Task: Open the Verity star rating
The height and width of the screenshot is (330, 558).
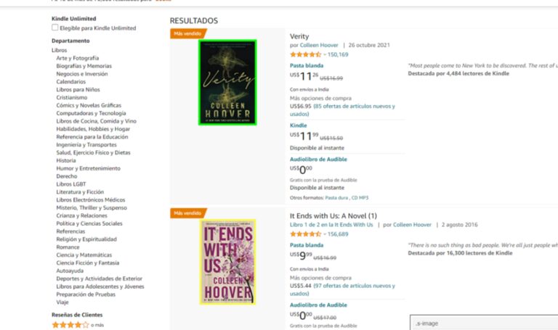Action: click(305, 54)
